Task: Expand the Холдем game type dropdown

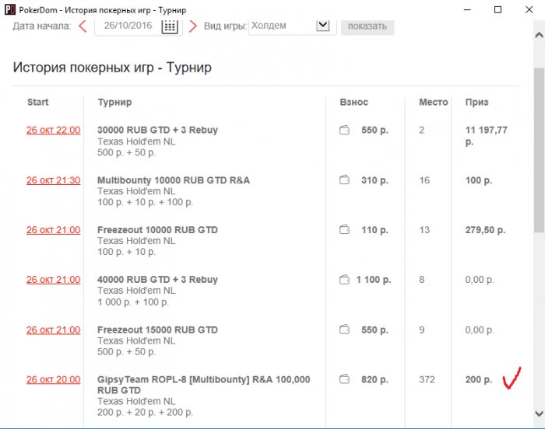Action: (x=323, y=26)
